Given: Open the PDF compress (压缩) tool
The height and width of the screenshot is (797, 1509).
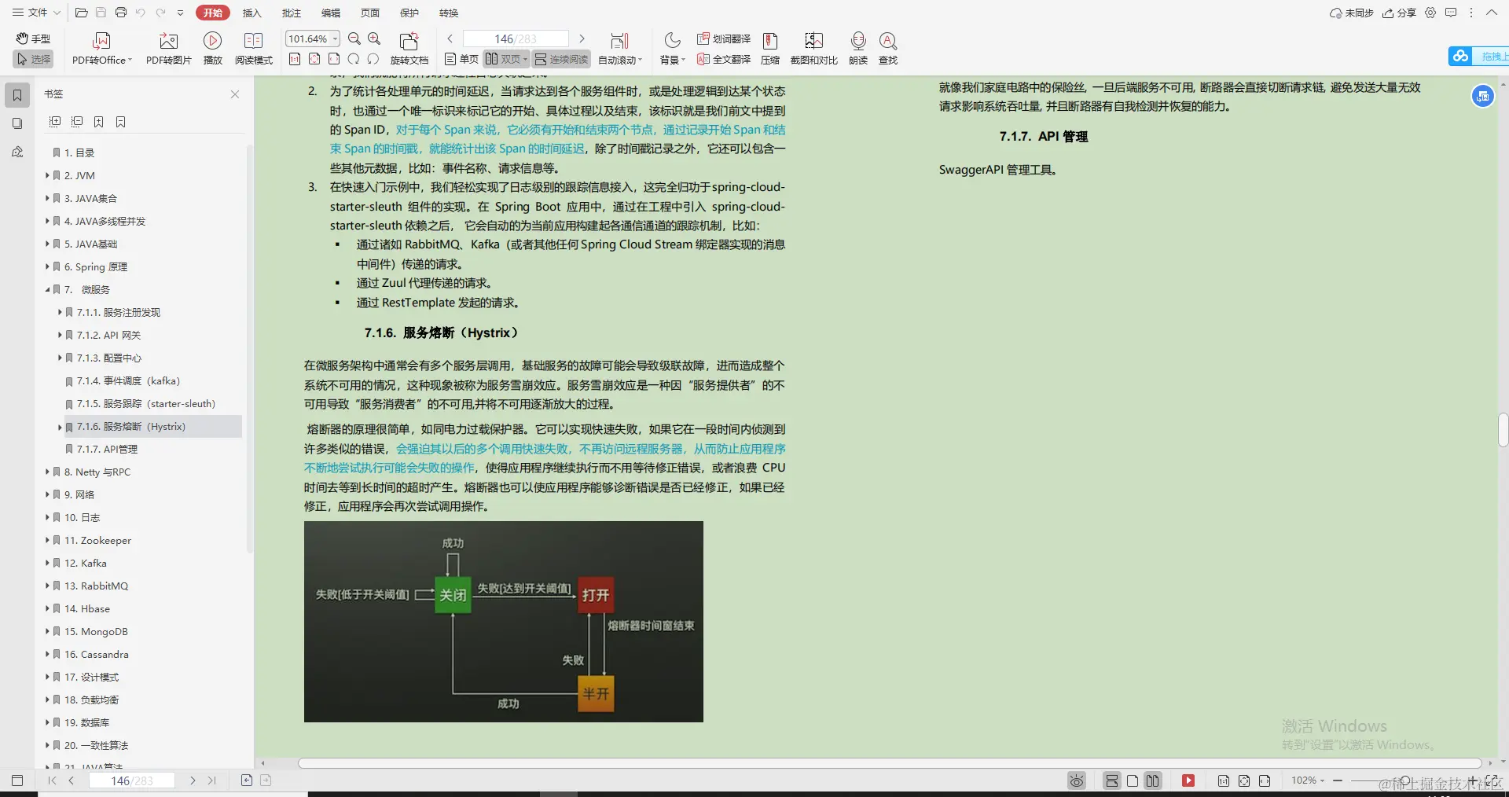Looking at the screenshot, I should (769, 46).
